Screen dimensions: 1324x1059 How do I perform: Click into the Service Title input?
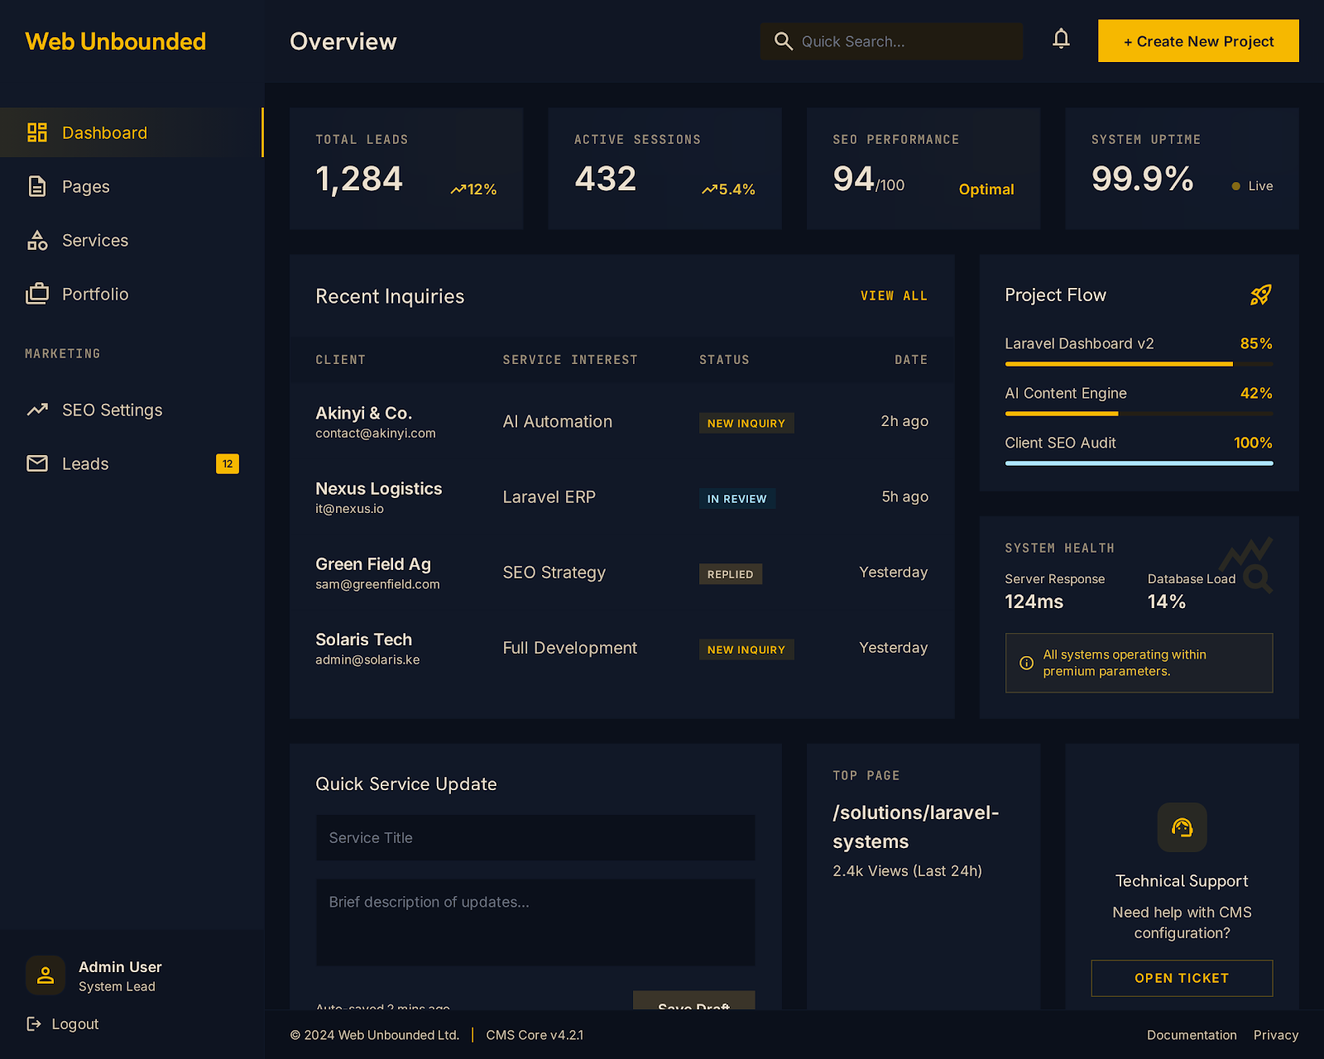(x=535, y=837)
